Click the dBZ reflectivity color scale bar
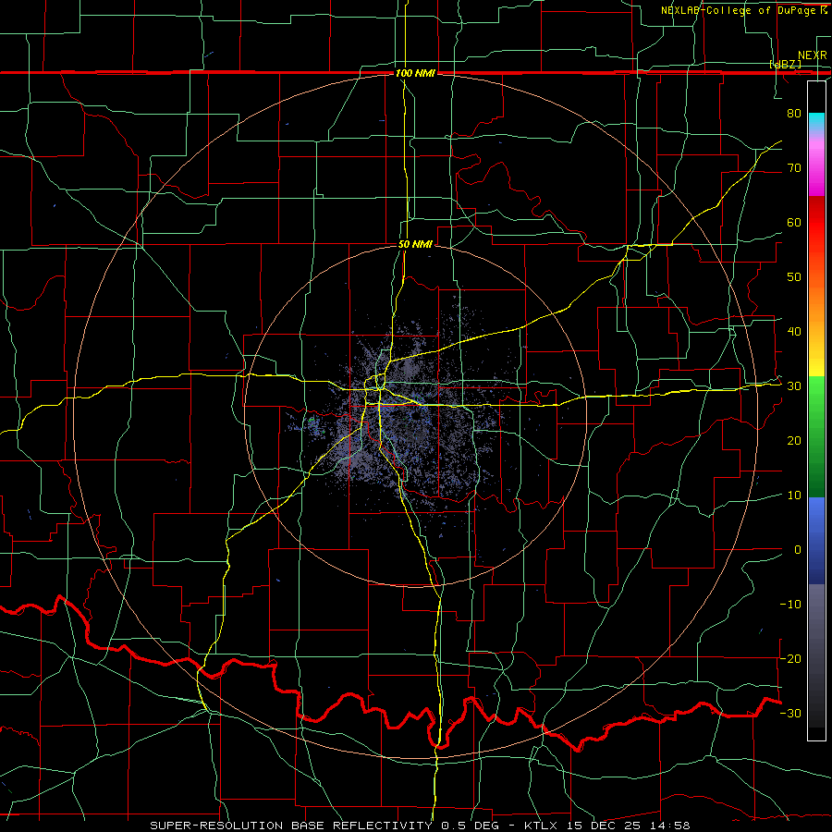The height and width of the screenshot is (832, 832). [816, 410]
